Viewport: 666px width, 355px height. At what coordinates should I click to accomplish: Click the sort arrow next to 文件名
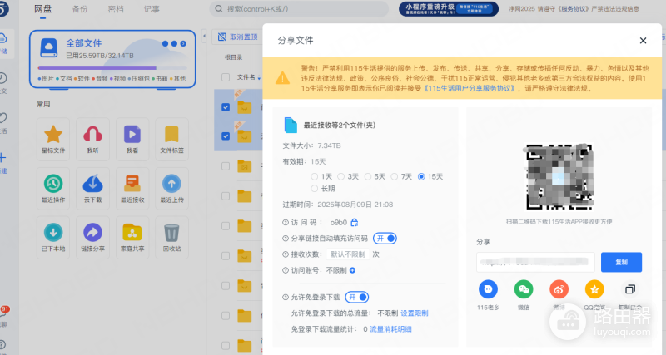coord(259,78)
